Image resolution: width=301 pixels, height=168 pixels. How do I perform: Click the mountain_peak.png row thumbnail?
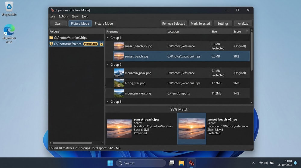119,73
